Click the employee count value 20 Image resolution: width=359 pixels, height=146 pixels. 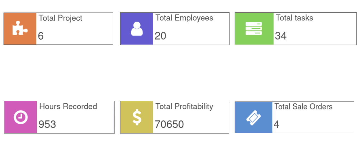160,36
